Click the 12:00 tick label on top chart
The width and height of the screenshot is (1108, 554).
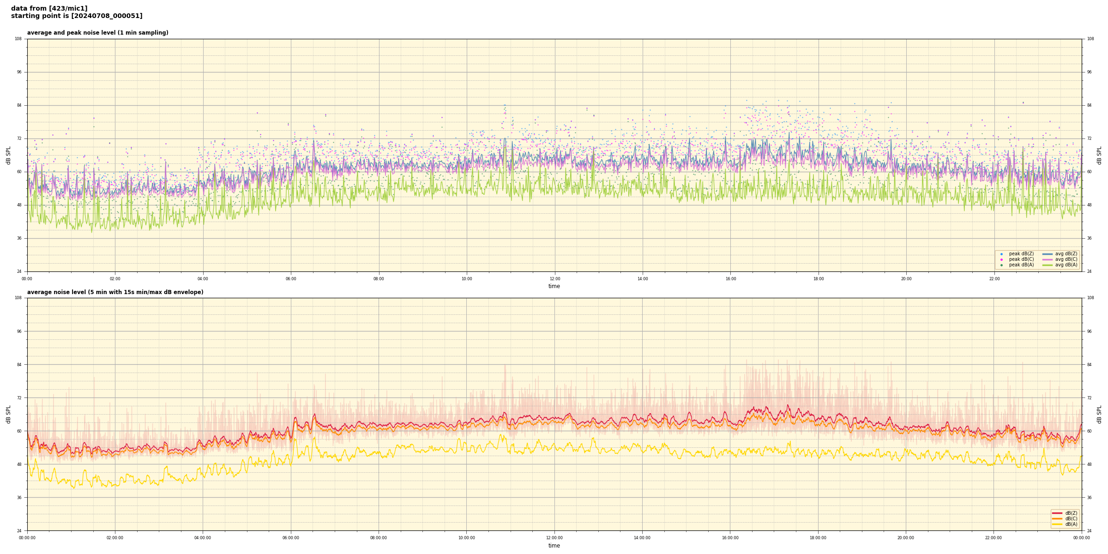tap(554, 279)
